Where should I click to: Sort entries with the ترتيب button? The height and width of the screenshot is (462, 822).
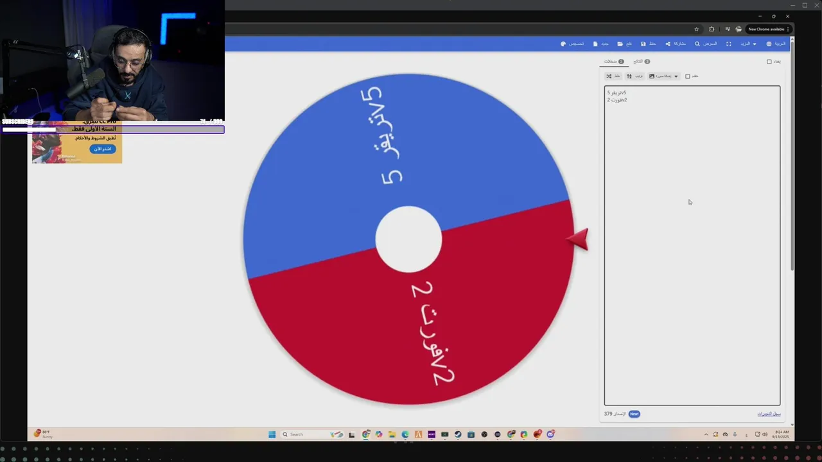click(634, 76)
